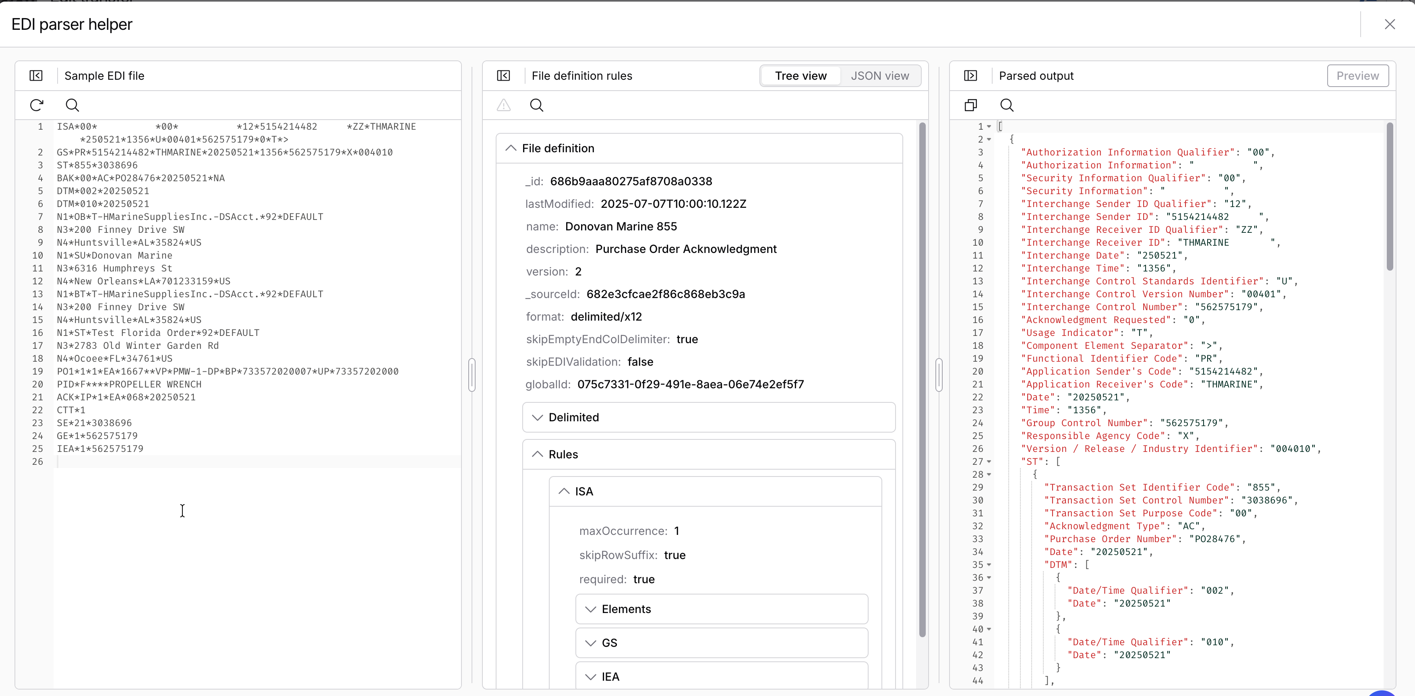Screen dimensions: 1415x696
Task: Click the name value Donovan Marine 855
Action: click(621, 227)
